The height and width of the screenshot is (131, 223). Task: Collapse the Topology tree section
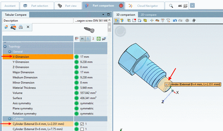click(5, 47)
